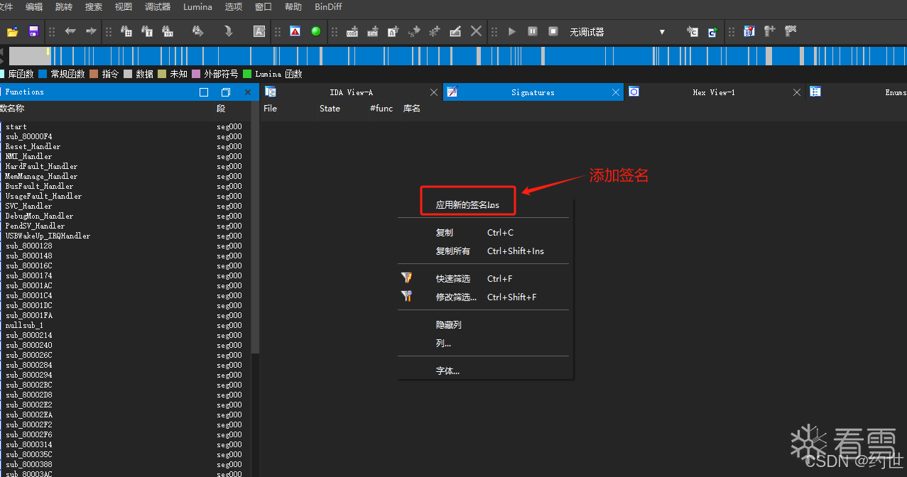Screen dimensions: 907x477
Task: Open the 无调试器 debugger dropdown
Action: tap(618, 32)
